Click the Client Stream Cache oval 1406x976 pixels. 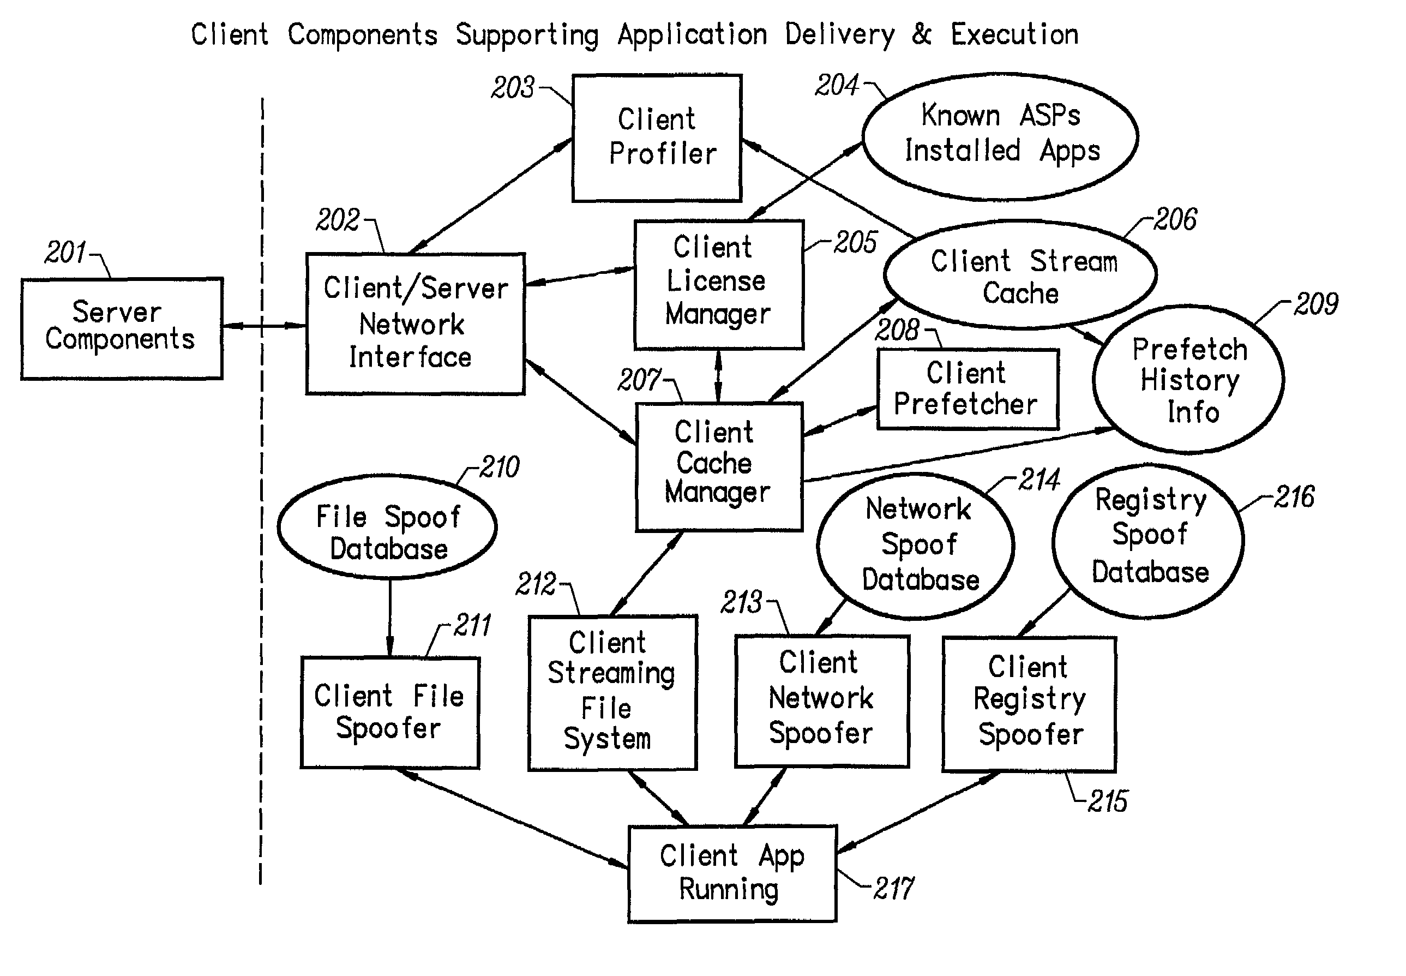point(1019,260)
